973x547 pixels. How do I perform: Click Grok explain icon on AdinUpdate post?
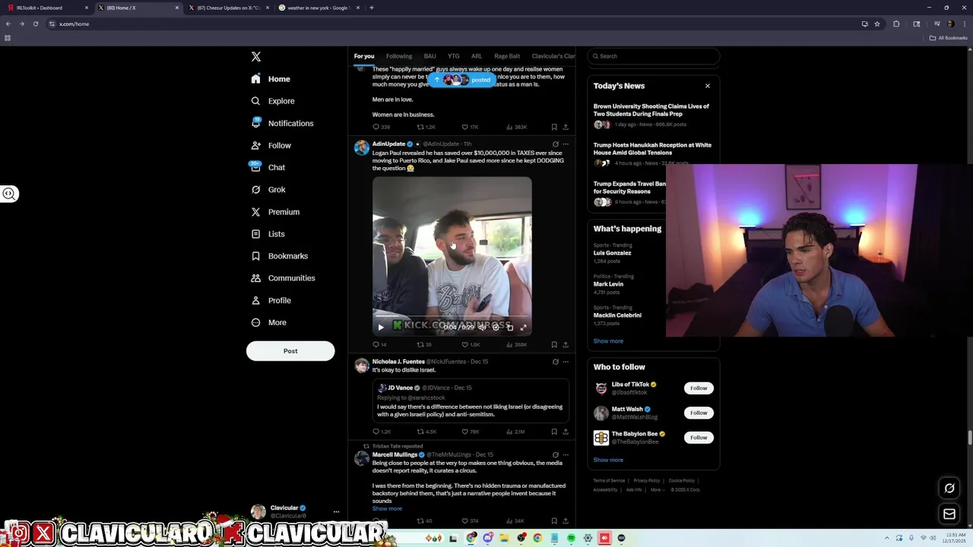click(555, 144)
